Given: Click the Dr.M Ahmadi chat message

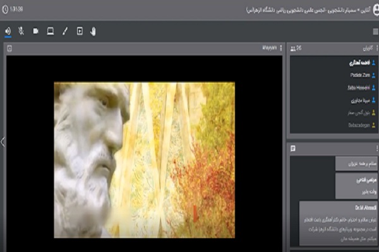Looking at the screenshot, I should (339, 223).
